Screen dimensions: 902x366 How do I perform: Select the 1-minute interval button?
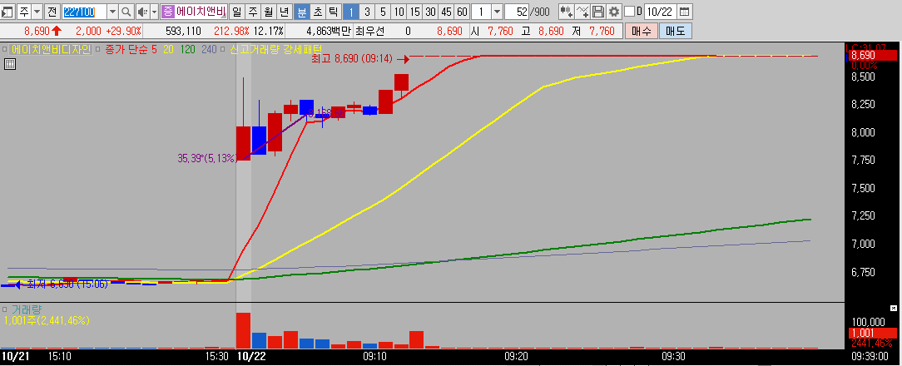point(351,11)
